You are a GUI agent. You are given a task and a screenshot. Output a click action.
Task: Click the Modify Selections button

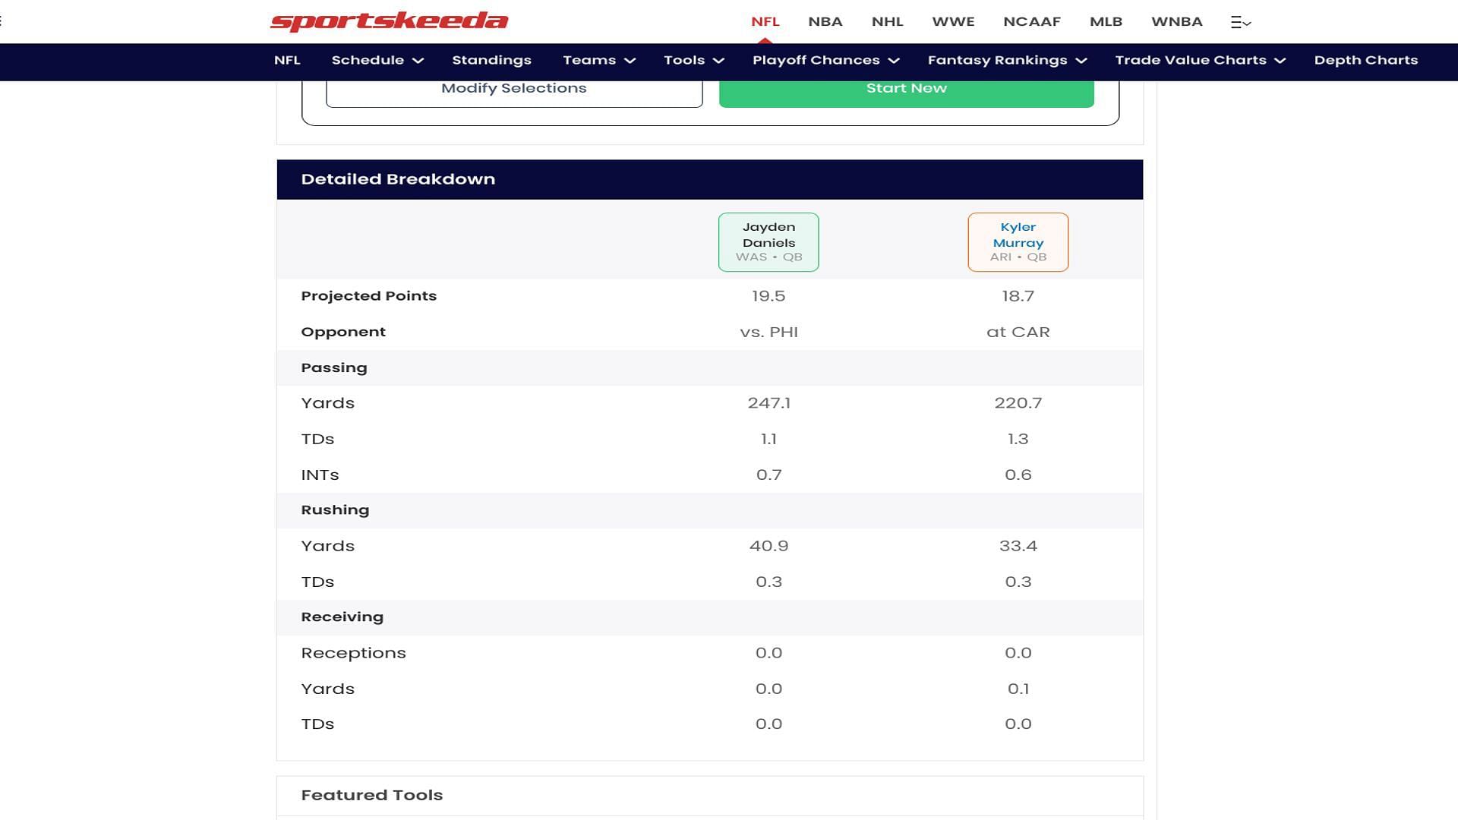point(514,90)
